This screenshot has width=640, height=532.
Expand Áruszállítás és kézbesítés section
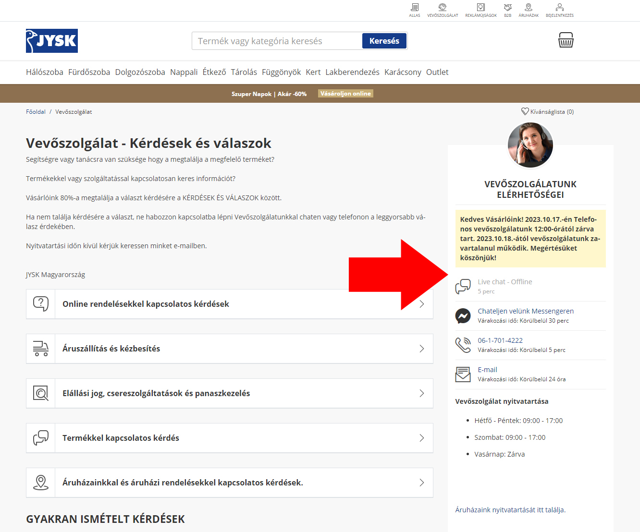point(230,349)
